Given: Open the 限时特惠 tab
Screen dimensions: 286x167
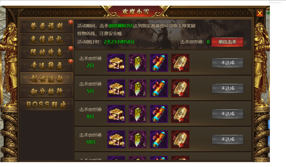Looking at the screenshot, I should 47,53.
